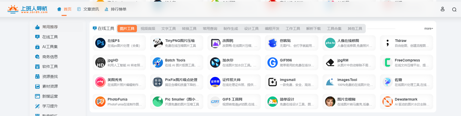This screenshot has height=116, width=461.
Task: Switch to the 设计工具 tab
Action: [251, 29]
